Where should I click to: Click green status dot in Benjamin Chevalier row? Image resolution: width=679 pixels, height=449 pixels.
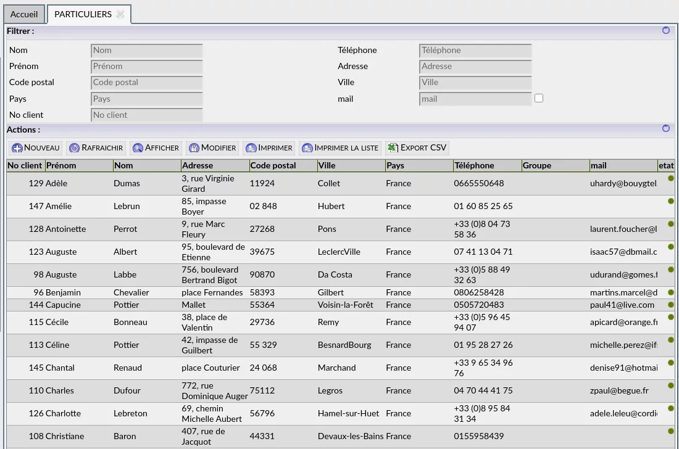(671, 292)
